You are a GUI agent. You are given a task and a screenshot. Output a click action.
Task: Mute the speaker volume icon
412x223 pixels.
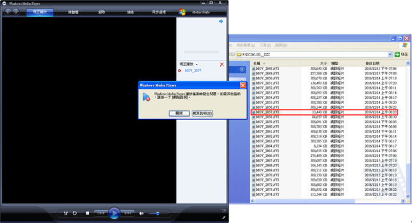(x=141, y=213)
